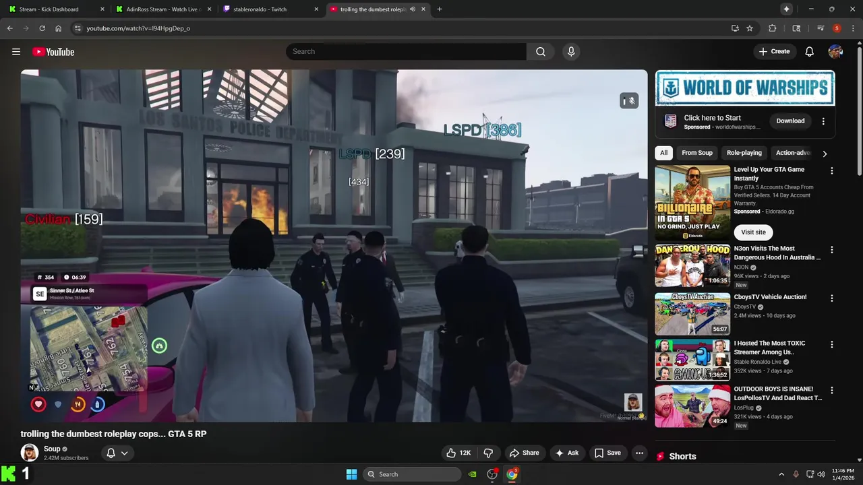Open the Soup channel name link

52,449
